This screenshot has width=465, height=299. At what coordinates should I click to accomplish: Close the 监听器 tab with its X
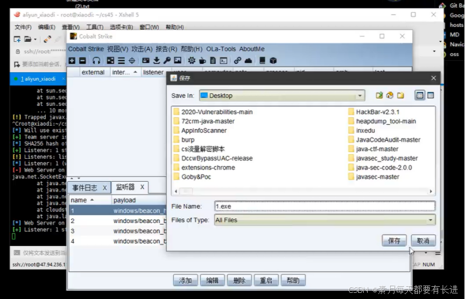click(142, 187)
